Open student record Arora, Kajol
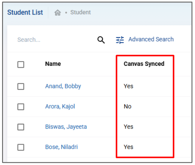 click(x=60, y=107)
